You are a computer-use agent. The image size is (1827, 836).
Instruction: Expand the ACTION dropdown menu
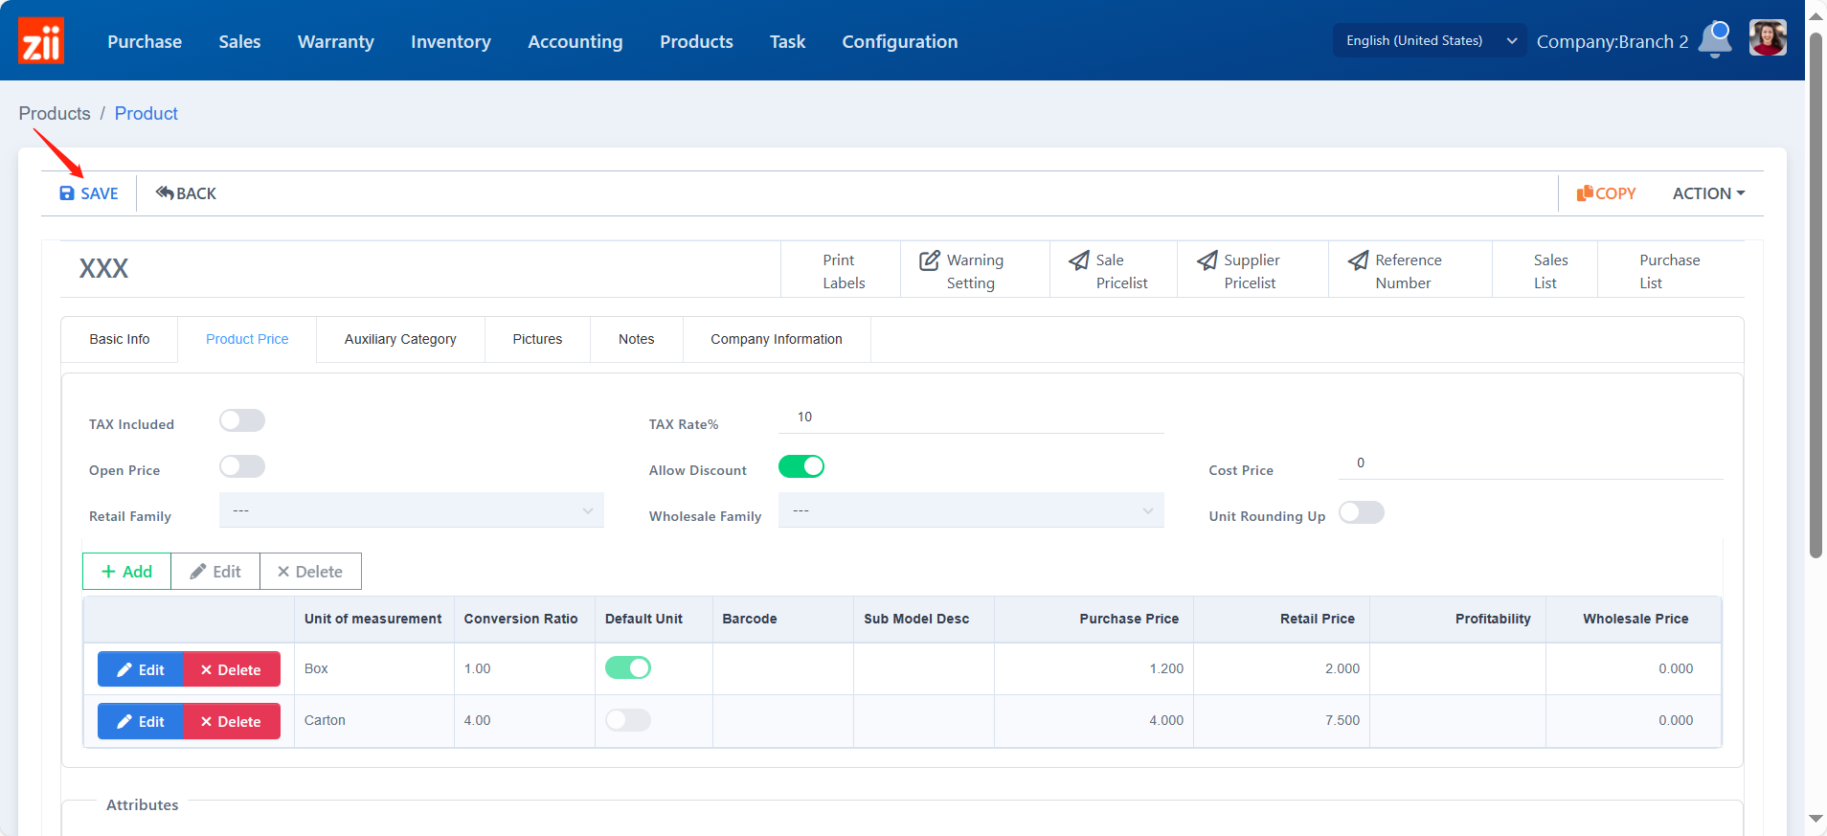point(1708,193)
